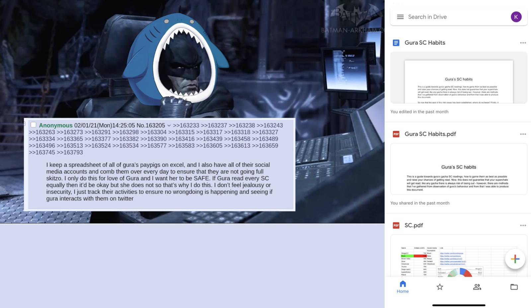Focus the Search in Drive field
Image resolution: width=531 pixels, height=308 pixels.
click(458, 17)
